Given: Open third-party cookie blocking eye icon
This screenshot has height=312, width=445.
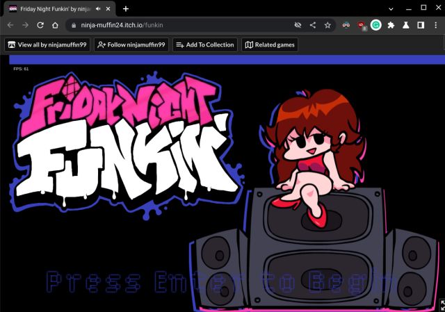Looking at the screenshot, I should click(298, 25).
